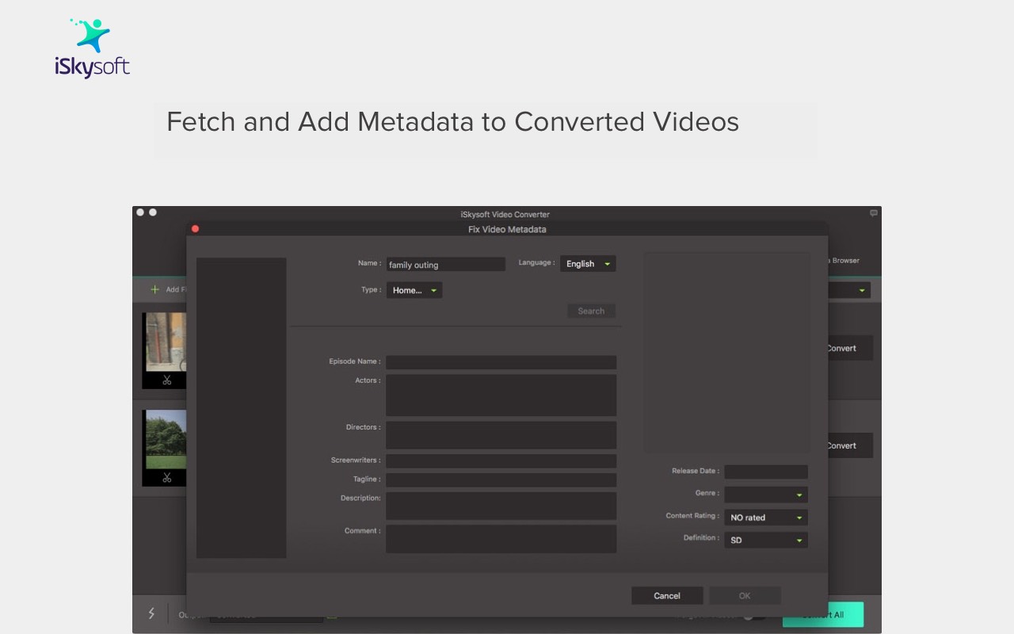Open the format dropdown arrow behind the dialog
Screen dimensions: 1014x634
click(862, 291)
